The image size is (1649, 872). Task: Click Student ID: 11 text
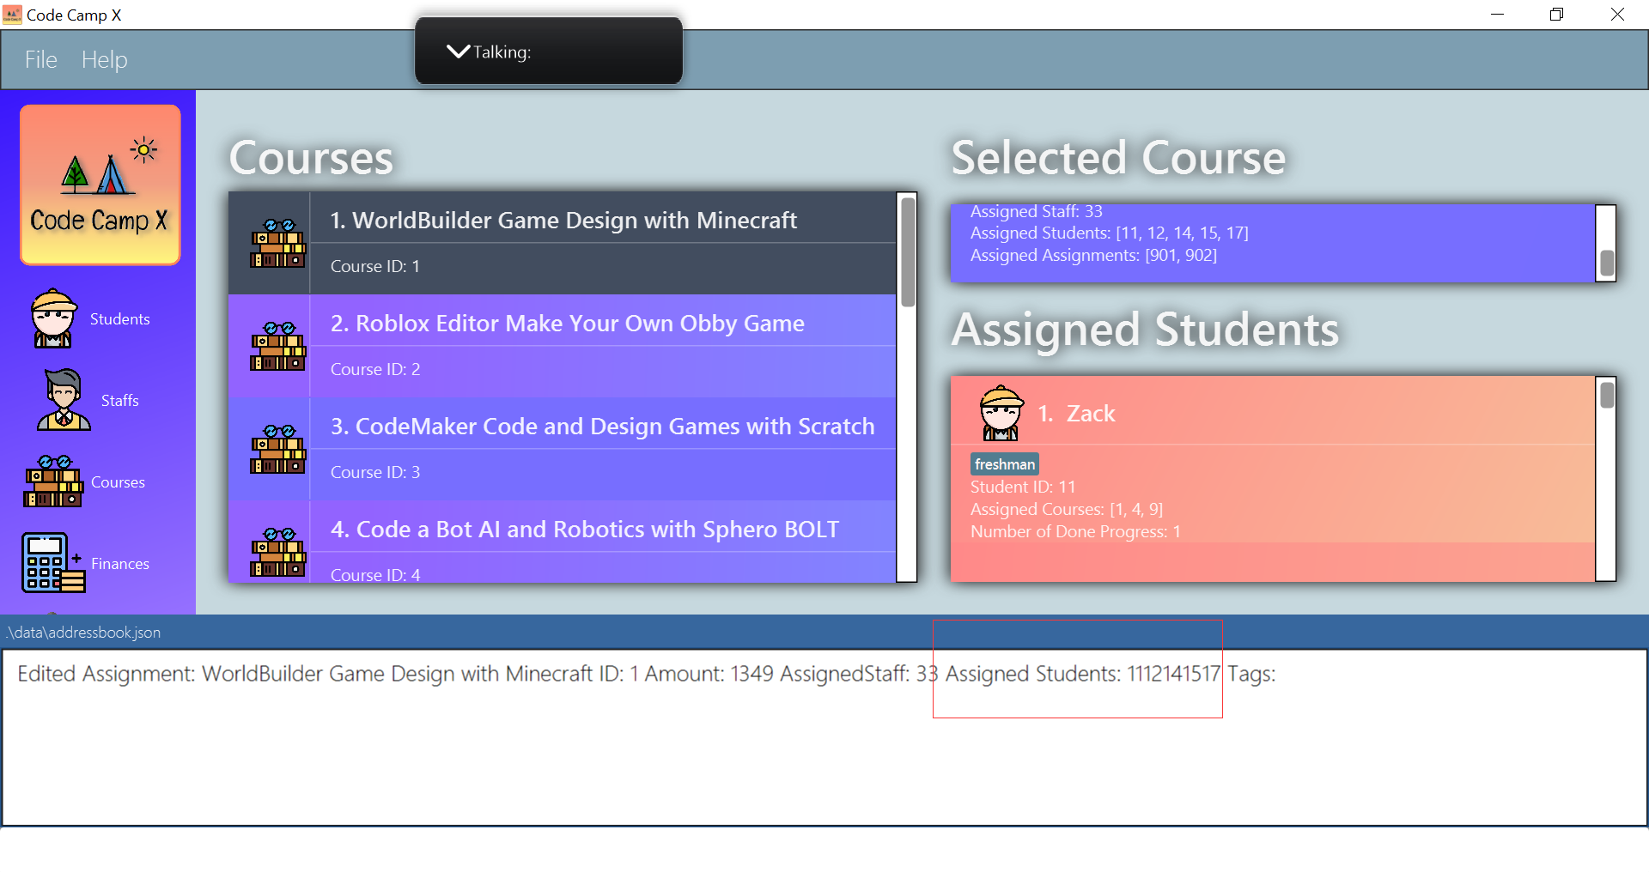[x=1023, y=487]
